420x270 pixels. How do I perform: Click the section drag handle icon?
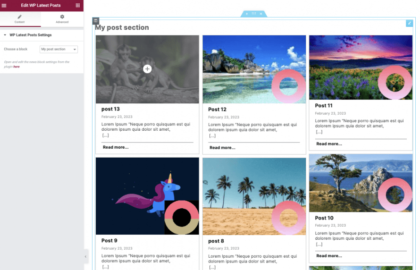[254, 14]
